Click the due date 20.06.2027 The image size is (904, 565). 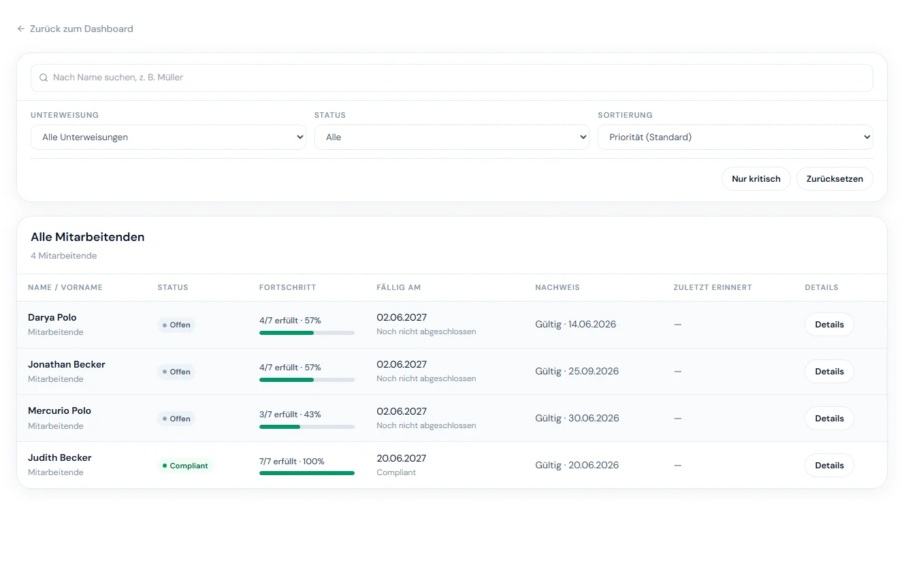tap(402, 458)
